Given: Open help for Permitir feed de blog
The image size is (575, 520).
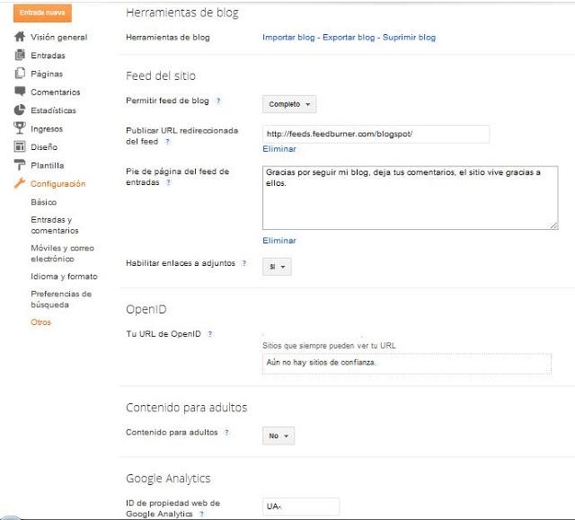Looking at the screenshot, I should click(x=218, y=101).
